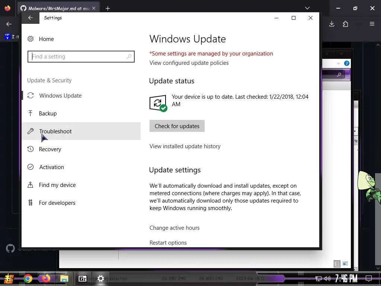381x286 pixels.
Task: Open a new Firefox tab
Action: 108,9
